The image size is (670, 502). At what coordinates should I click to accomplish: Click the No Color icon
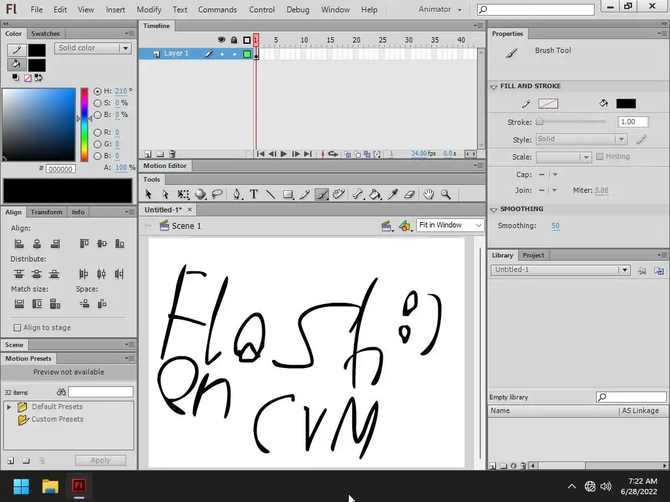coord(27,78)
